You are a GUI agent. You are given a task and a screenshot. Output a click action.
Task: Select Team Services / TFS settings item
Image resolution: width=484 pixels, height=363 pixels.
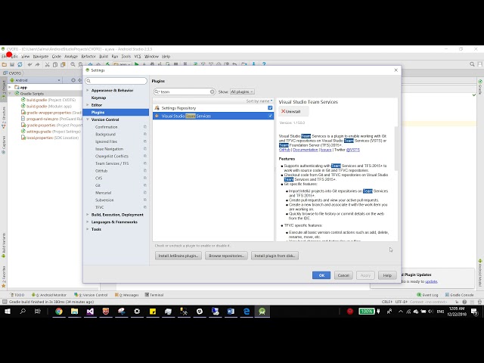[112, 163]
